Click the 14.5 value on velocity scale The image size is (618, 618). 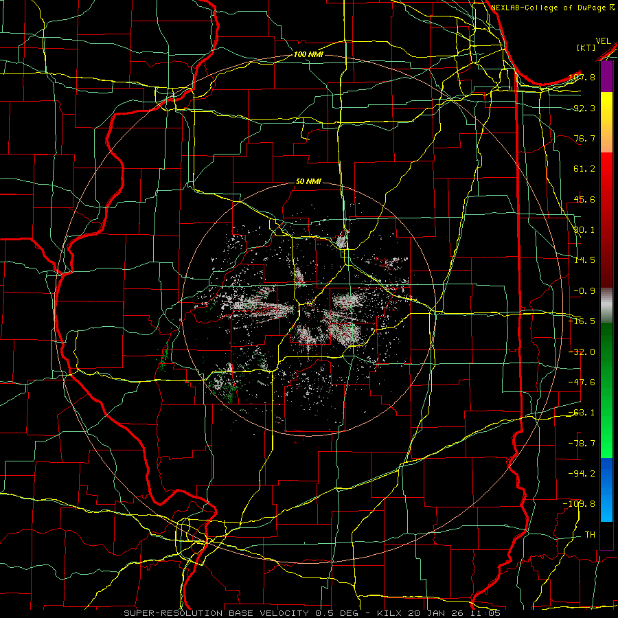tap(584, 260)
